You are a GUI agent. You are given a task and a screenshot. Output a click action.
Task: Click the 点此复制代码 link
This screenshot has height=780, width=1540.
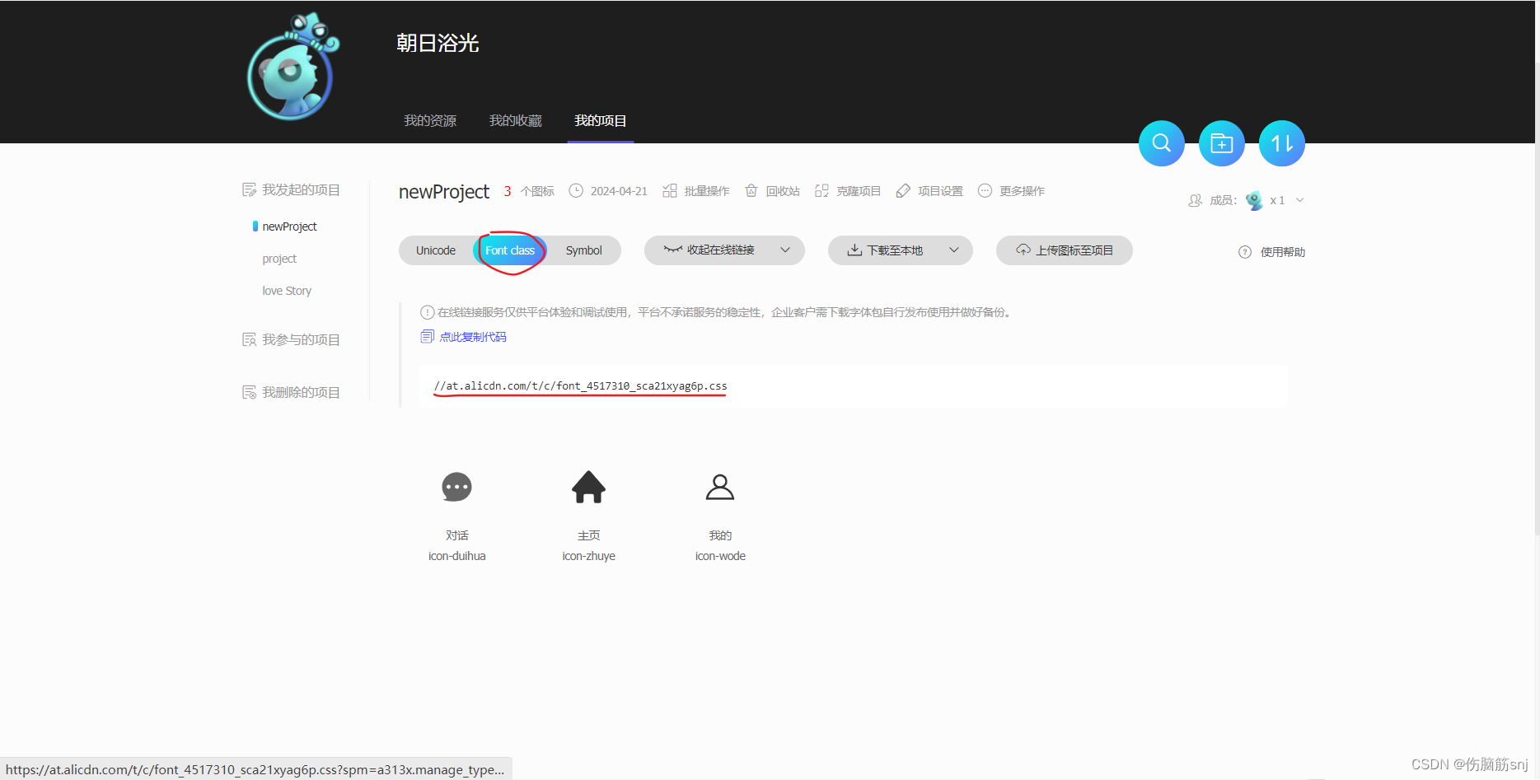point(473,336)
